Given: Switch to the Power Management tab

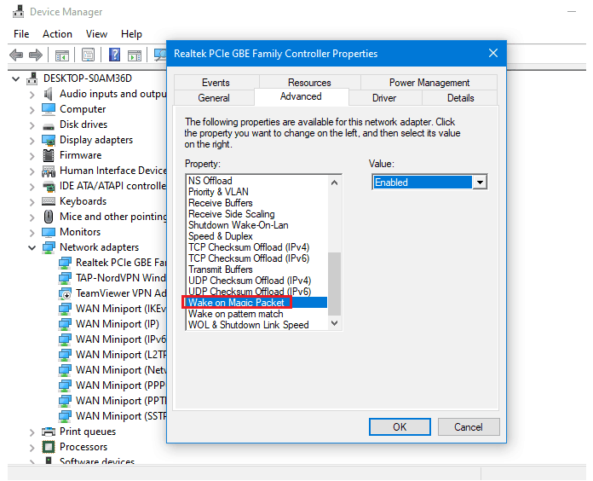Looking at the screenshot, I should (429, 83).
